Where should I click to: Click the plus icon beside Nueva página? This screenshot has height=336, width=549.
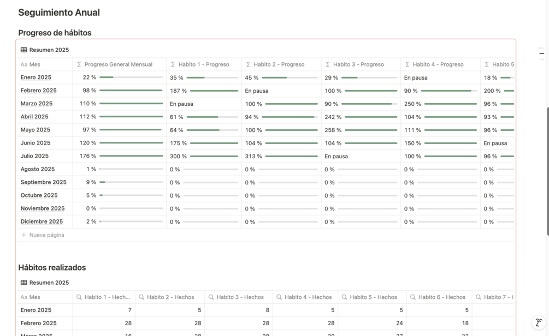tap(23, 235)
